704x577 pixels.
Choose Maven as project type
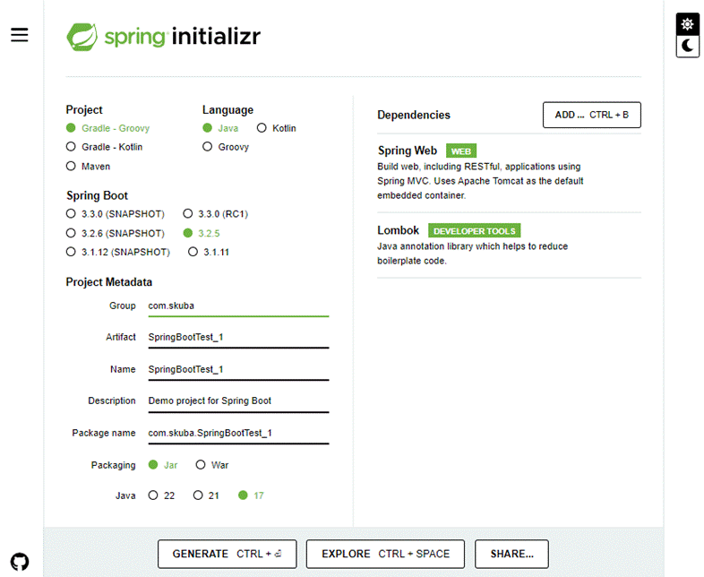88,166
